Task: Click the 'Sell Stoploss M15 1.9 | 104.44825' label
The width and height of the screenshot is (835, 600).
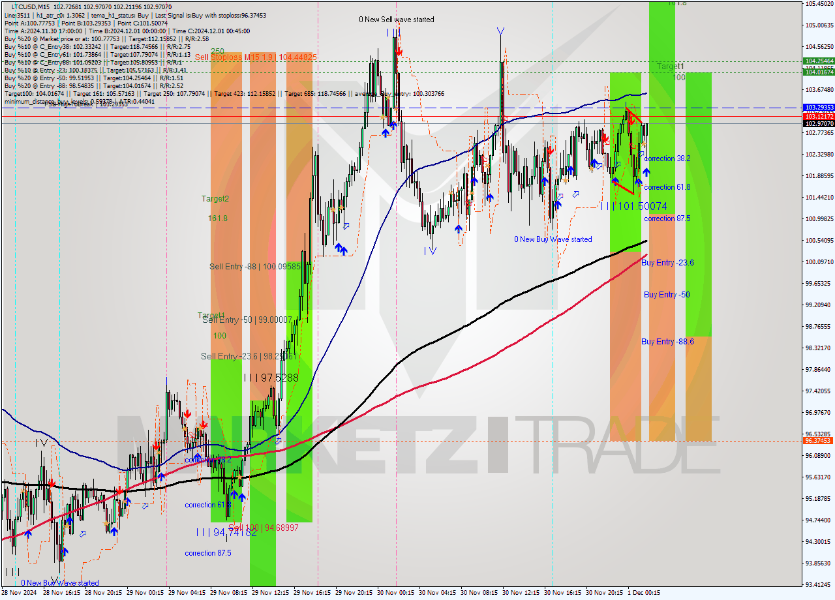Action: click(x=256, y=57)
